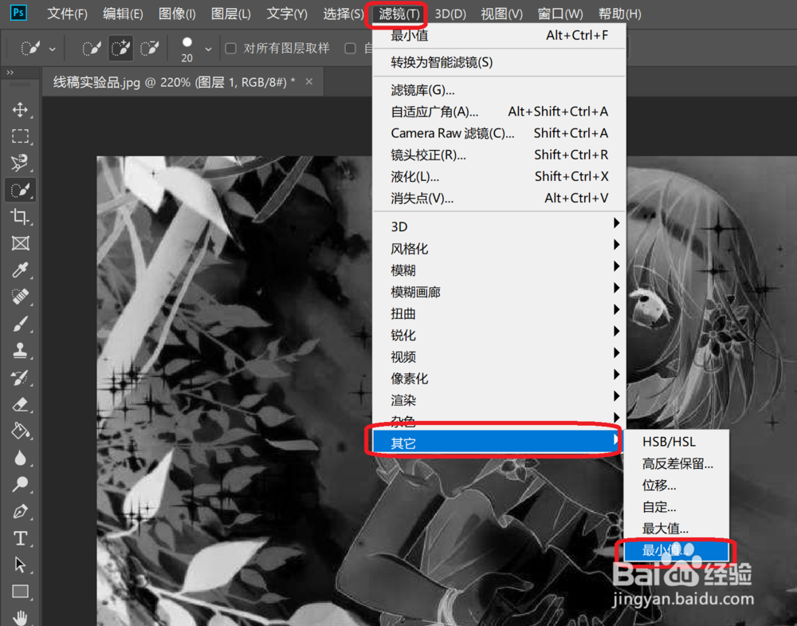
Task: Open Camera Raw 滤镜(C)...
Action: pyautogui.click(x=499, y=133)
